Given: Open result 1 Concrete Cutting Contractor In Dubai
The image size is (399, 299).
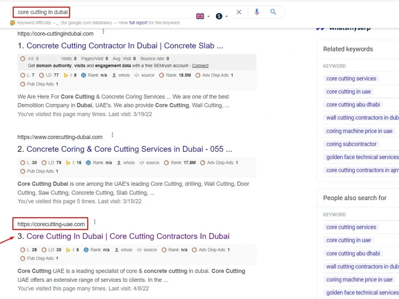Looking at the screenshot, I should click(x=124, y=46).
